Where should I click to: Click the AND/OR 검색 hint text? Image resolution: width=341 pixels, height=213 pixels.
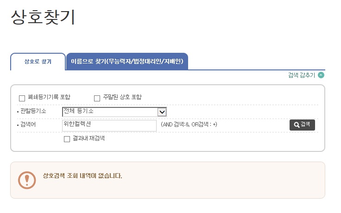pyautogui.click(x=189, y=125)
